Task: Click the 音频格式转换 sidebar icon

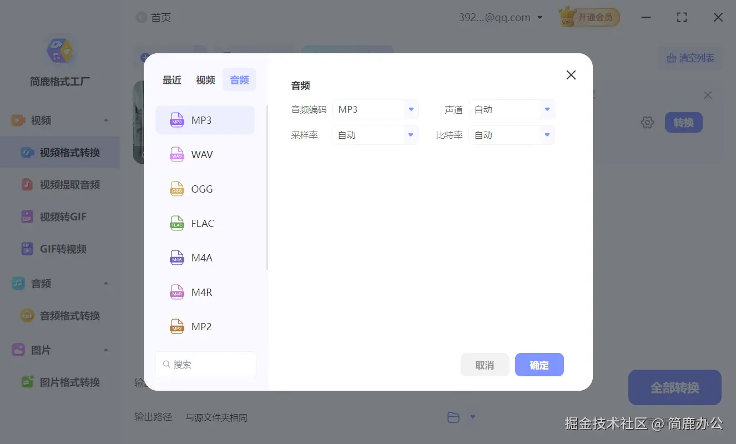Action: tap(27, 315)
